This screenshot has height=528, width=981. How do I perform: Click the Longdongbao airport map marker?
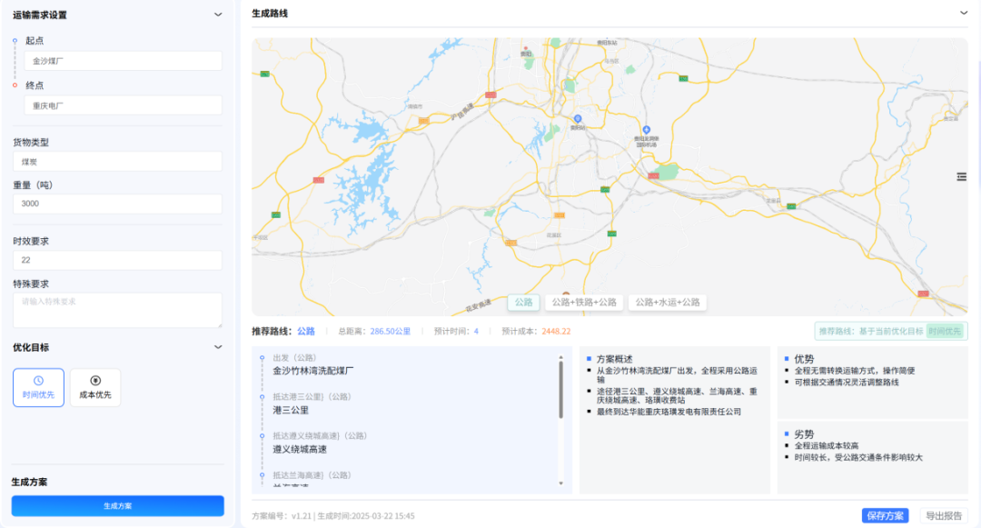click(x=646, y=130)
